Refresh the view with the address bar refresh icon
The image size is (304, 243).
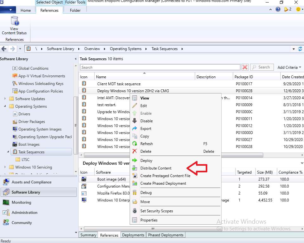click(x=300, y=49)
